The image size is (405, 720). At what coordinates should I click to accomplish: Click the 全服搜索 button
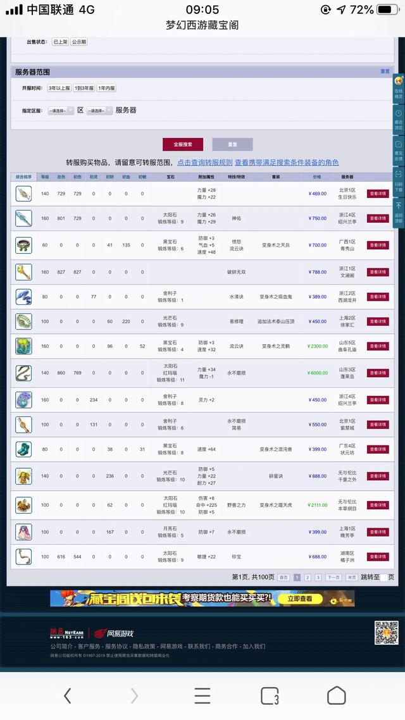tap(183, 144)
